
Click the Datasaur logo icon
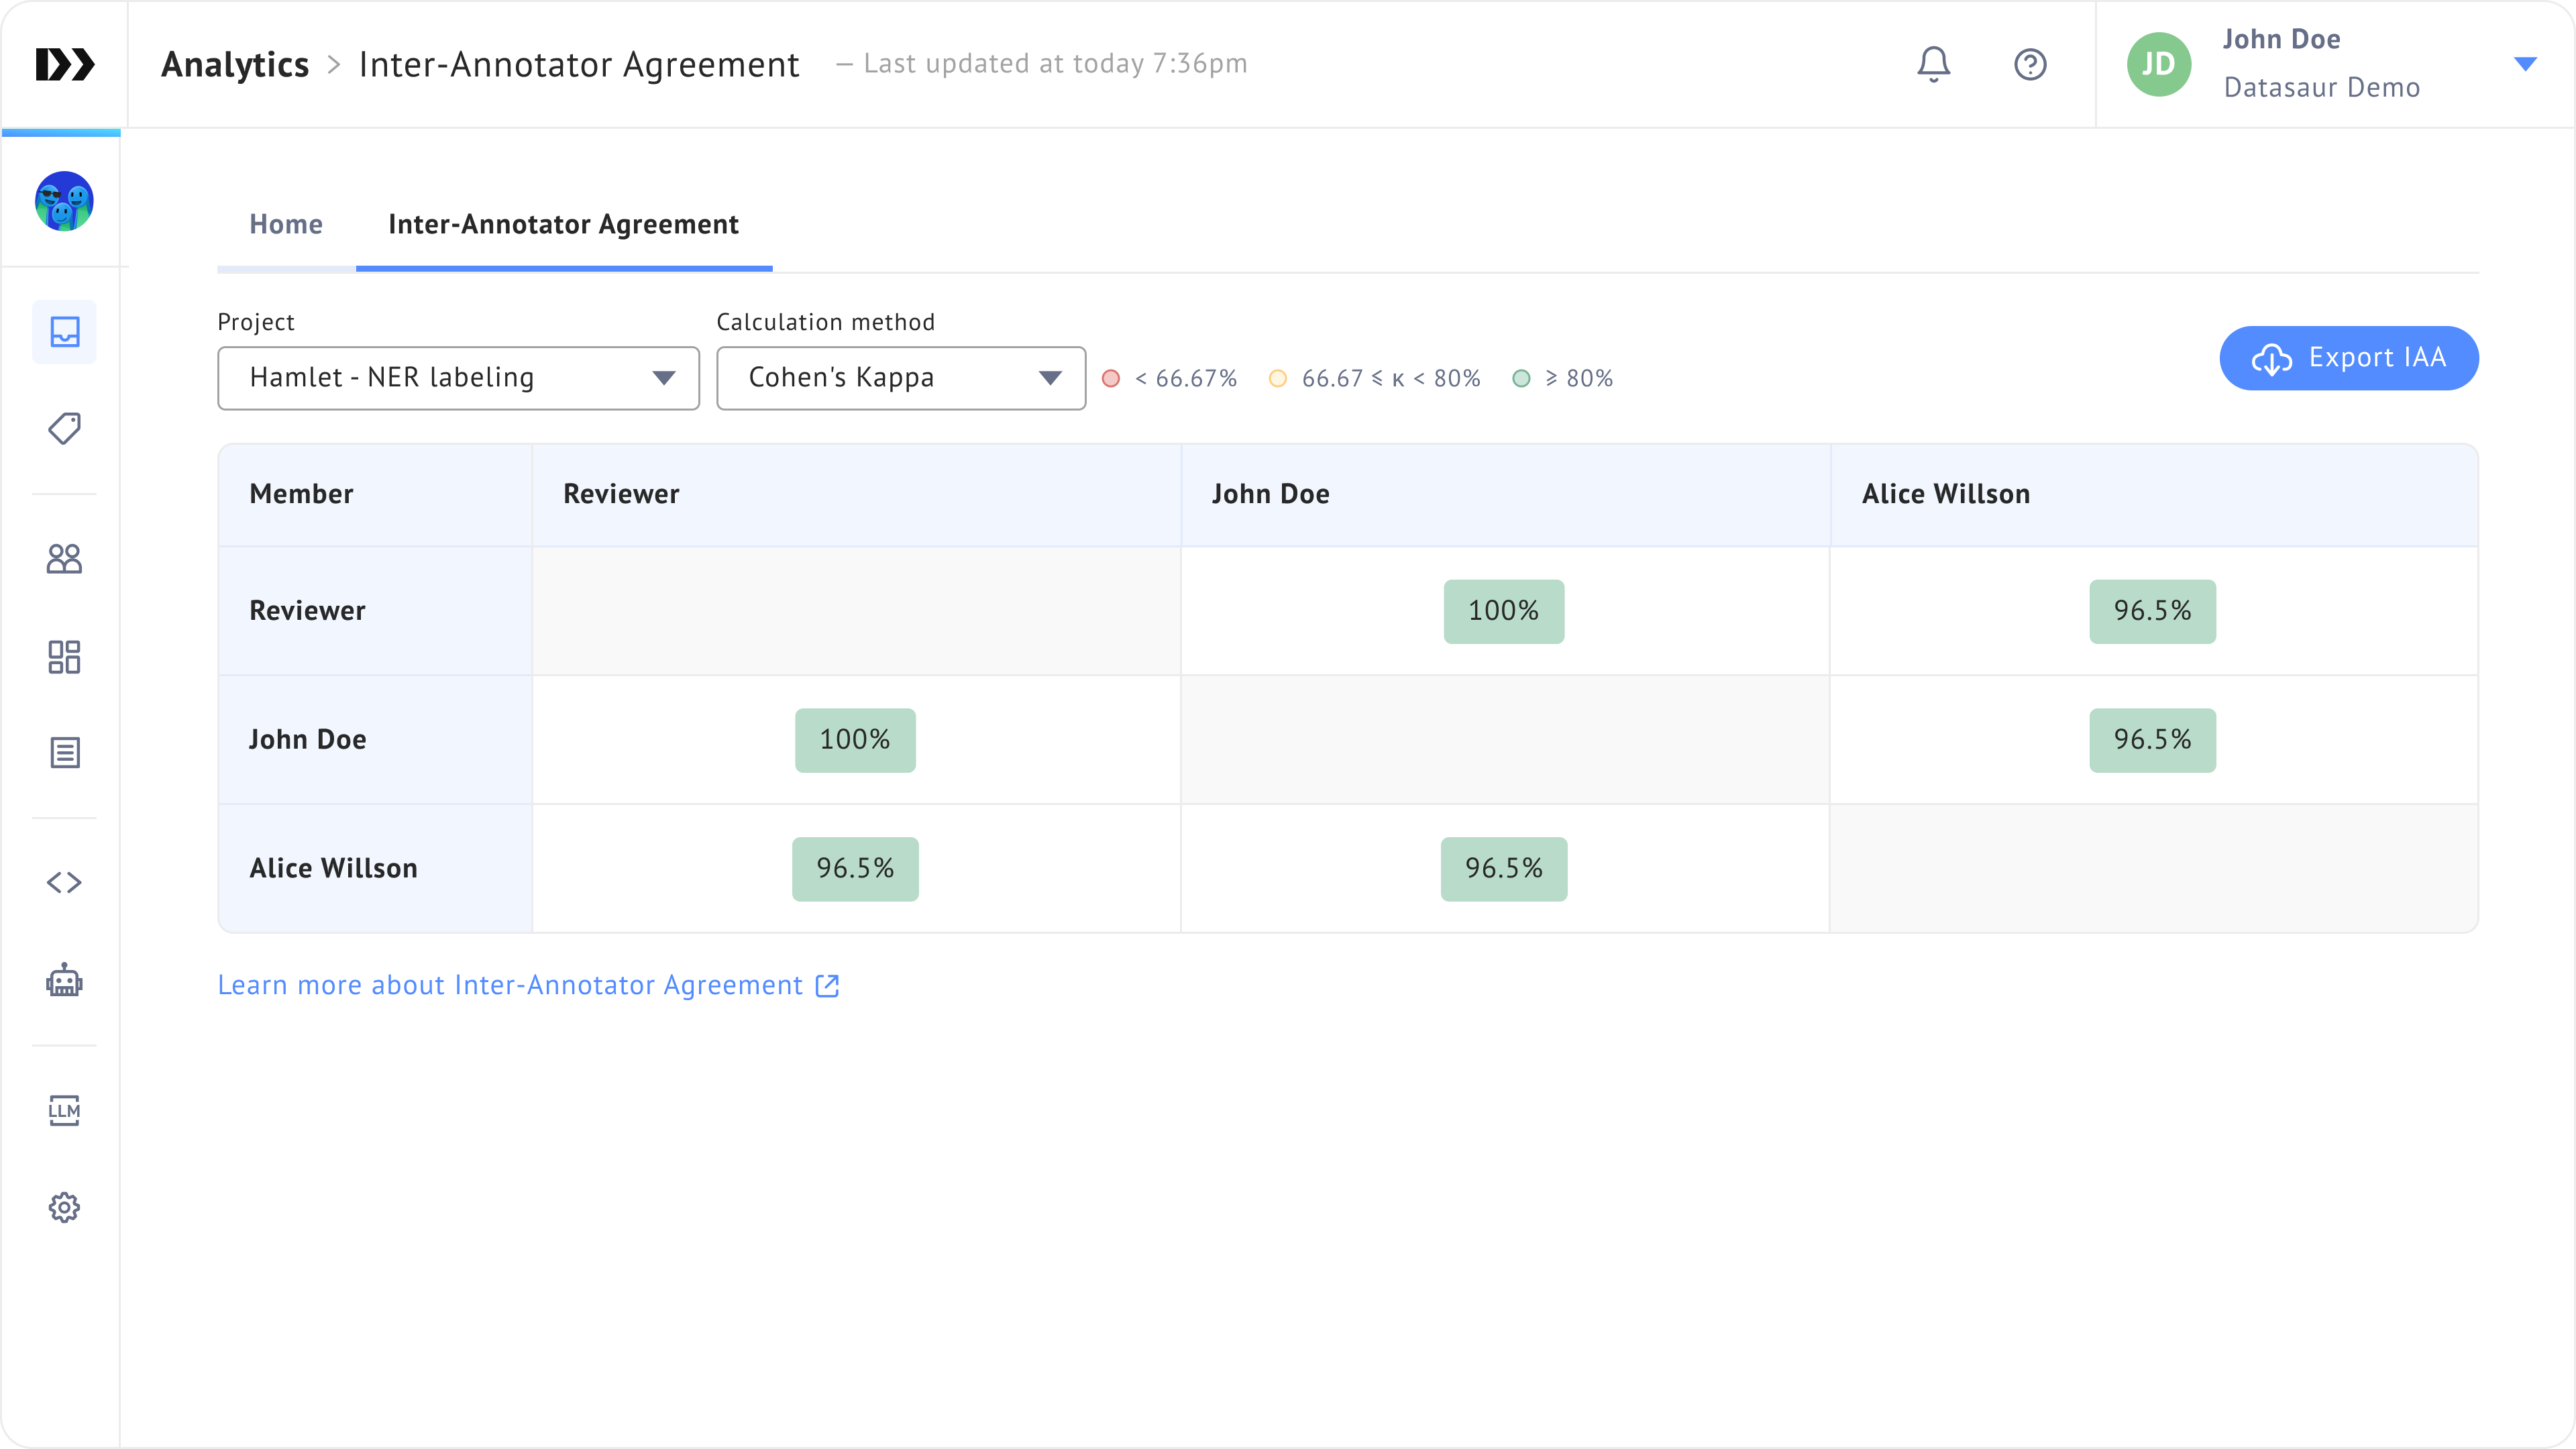65,64
